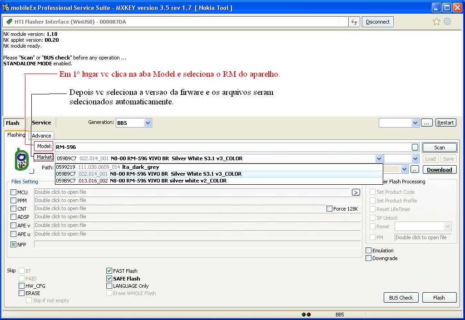Select 022.014_001 VIVO BR Silver White S3.1 entry
465x320 pixels.
pyautogui.click(x=219, y=174)
